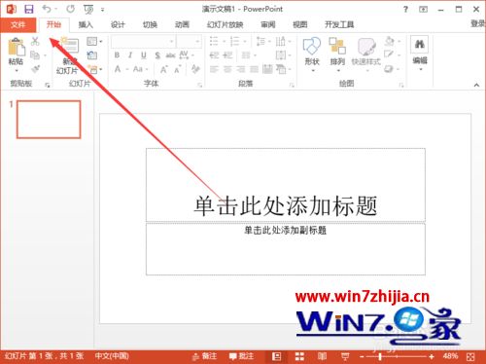Image resolution: width=486 pixels, height=364 pixels.
Task: Open the Change Case (Aa) dropdown
Action: coord(141,69)
